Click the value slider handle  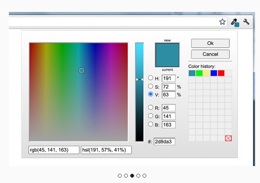[x=140, y=80]
